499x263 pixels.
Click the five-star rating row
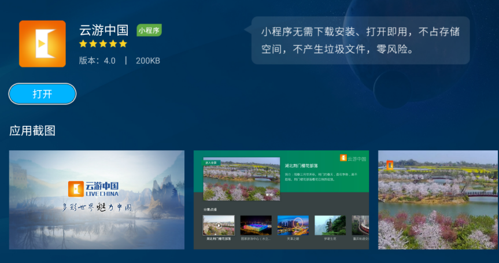(x=103, y=43)
